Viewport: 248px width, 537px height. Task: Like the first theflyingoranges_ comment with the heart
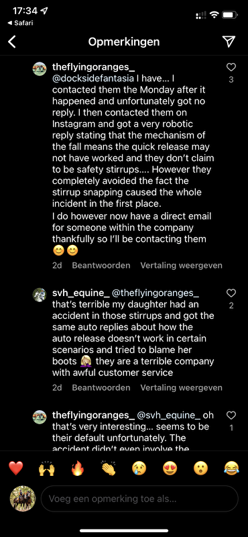pos(231,67)
